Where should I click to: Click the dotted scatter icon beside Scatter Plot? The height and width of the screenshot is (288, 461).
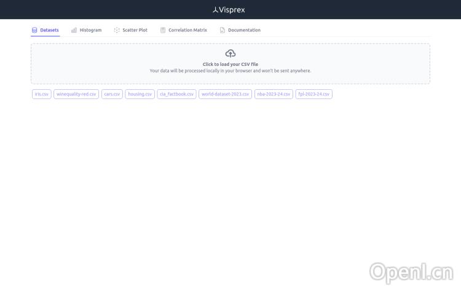tap(117, 30)
